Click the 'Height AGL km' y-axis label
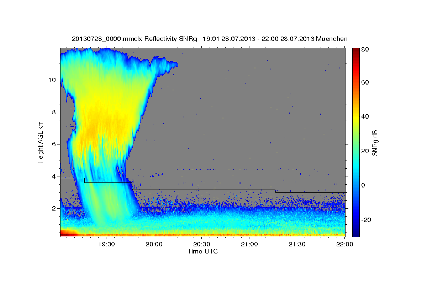Viewport: 427px width, 284px height. pos(41,142)
